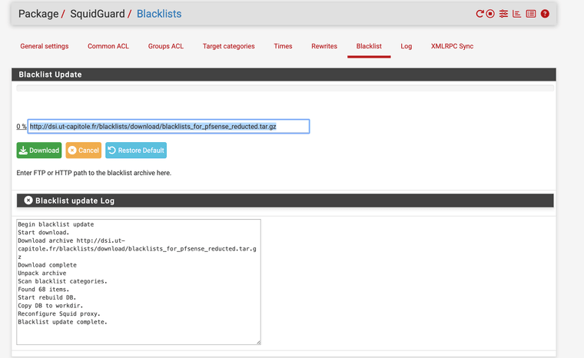Click the 'Enter FTP or HTTP path' hint
This screenshot has width=584, height=358.
94,173
